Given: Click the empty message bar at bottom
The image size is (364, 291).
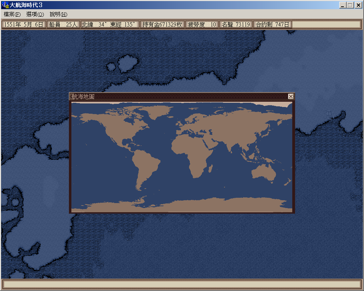Looking at the screenshot, I should 182,284.
